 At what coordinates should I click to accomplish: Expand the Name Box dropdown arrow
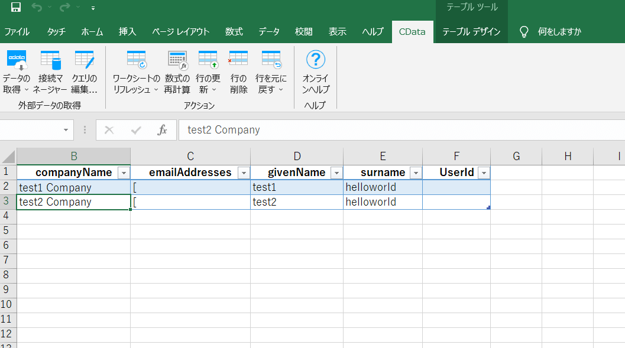(66, 130)
